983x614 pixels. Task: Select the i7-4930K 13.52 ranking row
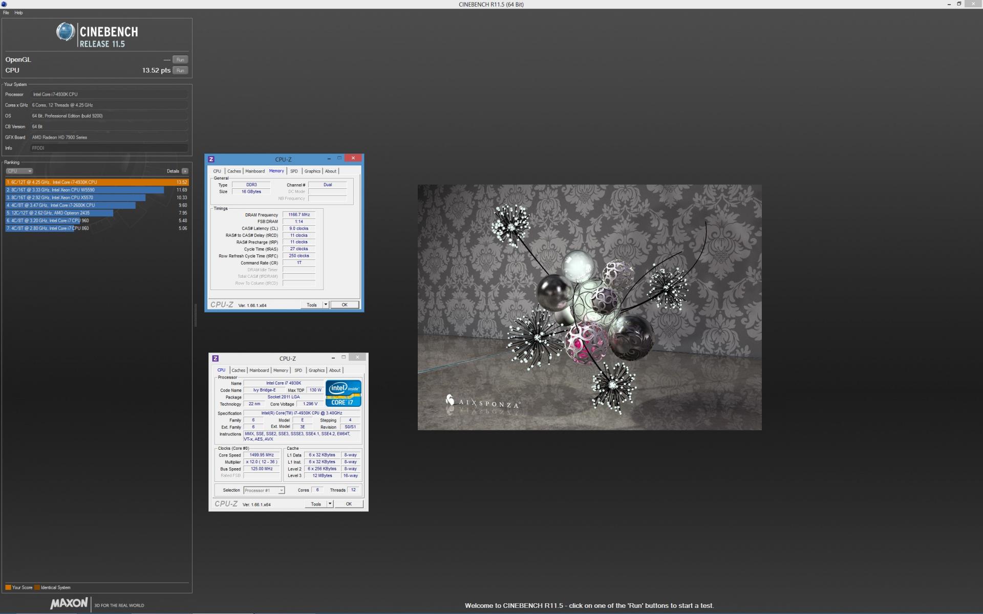pyautogui.click(x=97, y=182)
